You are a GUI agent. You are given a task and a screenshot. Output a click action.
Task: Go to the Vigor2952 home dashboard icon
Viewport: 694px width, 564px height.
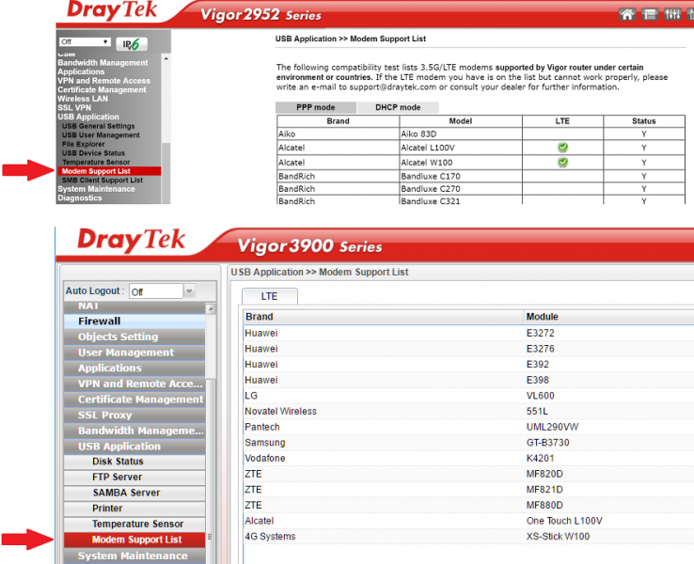pyautogui.click(x=626, y=15)
